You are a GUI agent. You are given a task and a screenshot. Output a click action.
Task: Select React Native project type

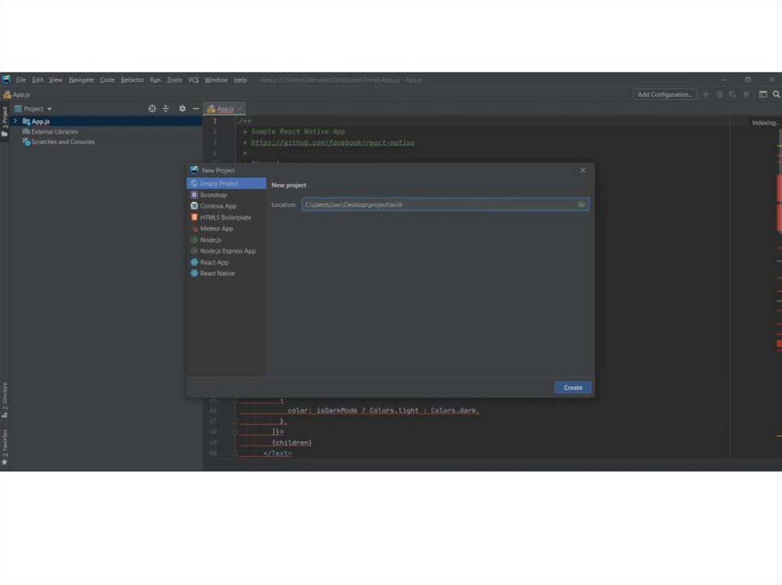click(217, 273)
